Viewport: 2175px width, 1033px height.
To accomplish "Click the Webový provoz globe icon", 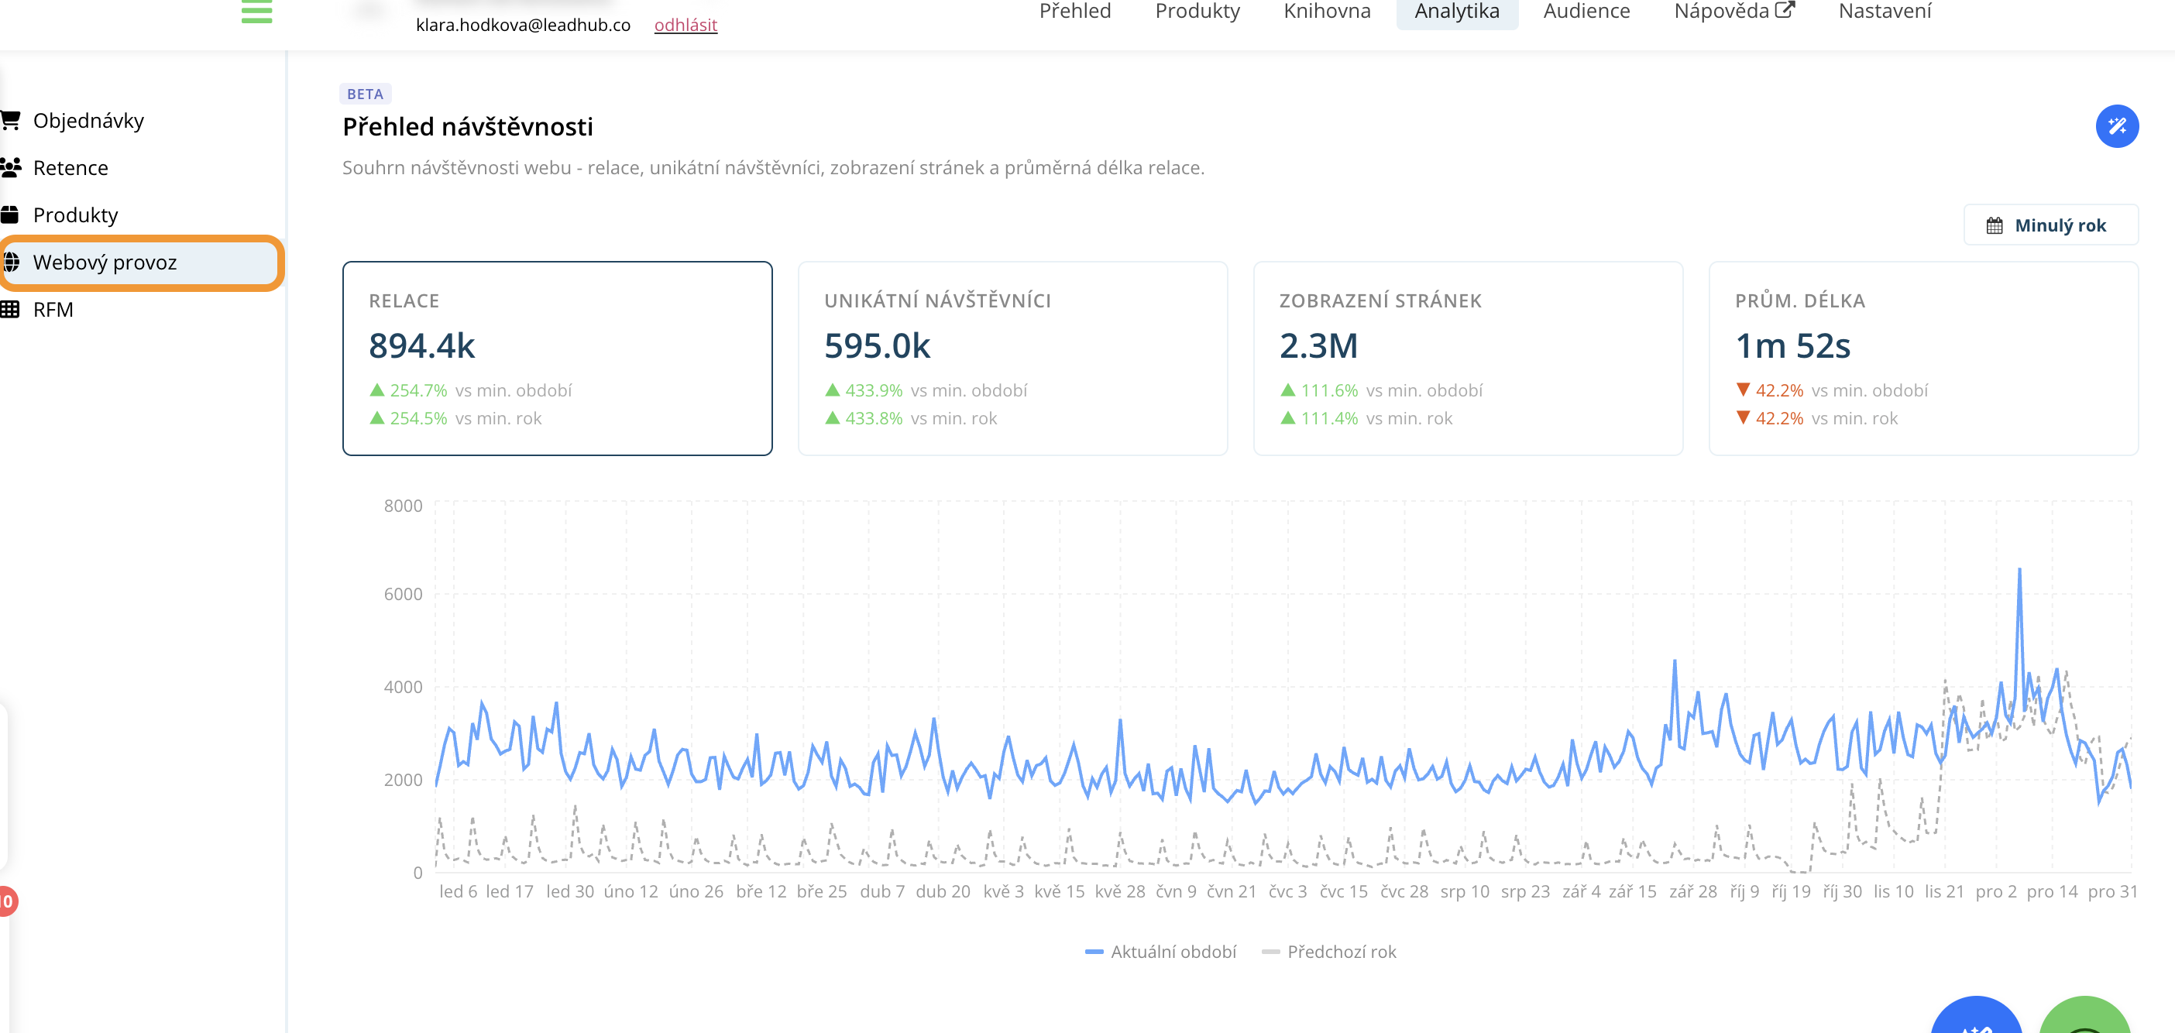I will pyautogui.click(x=12, y=263).
